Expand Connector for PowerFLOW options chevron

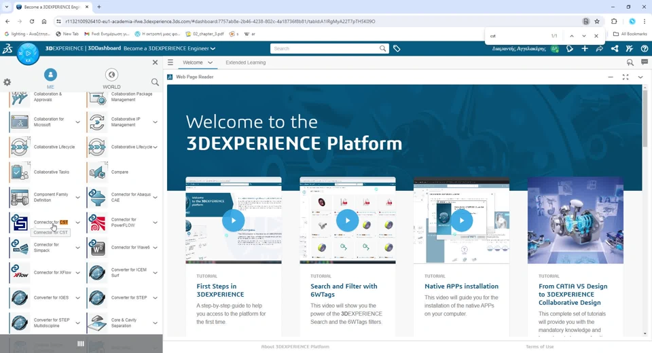(x=155, y=223)
